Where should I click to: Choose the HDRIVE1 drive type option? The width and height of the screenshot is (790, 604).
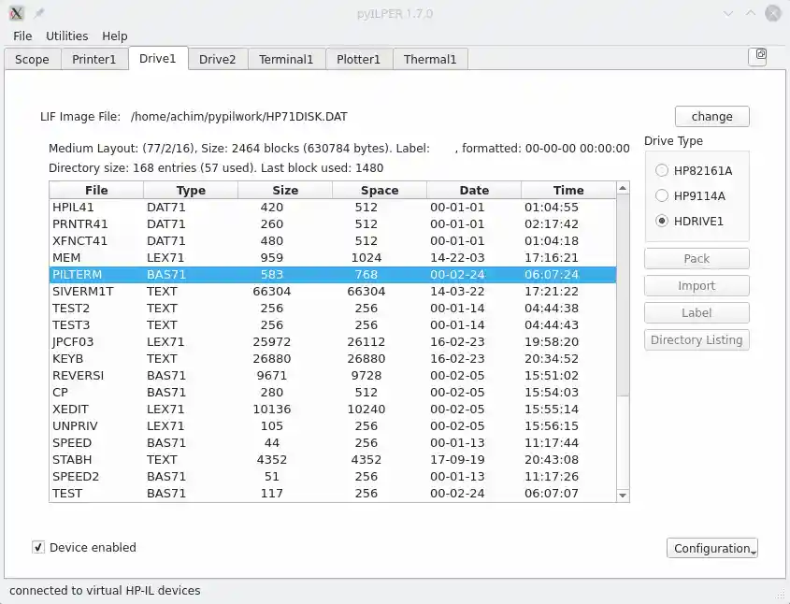click(x=662, y=222)
